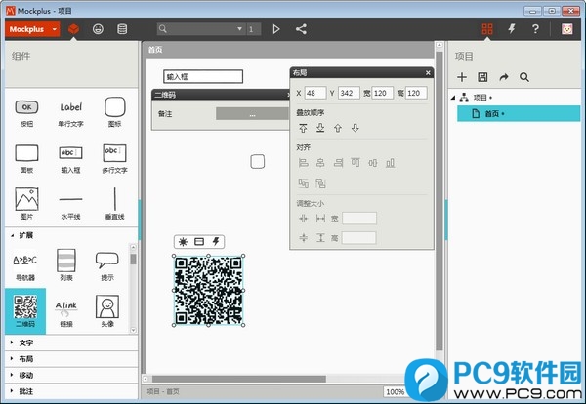Select the 二维码 QR code component
Screen dimensions: 586x404
point(25,311)
